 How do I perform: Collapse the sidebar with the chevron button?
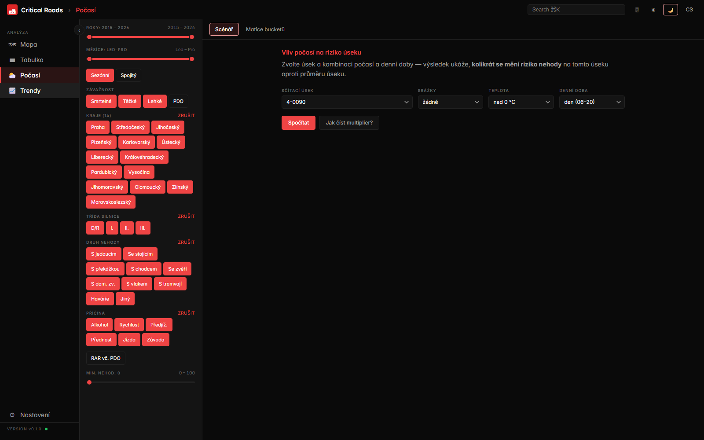point(79,30)
